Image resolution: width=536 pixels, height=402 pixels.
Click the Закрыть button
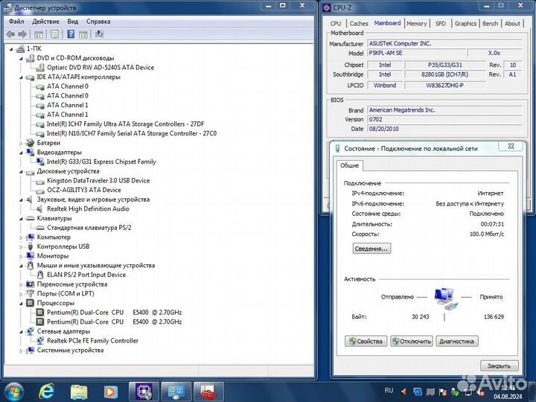click(499, 366)
